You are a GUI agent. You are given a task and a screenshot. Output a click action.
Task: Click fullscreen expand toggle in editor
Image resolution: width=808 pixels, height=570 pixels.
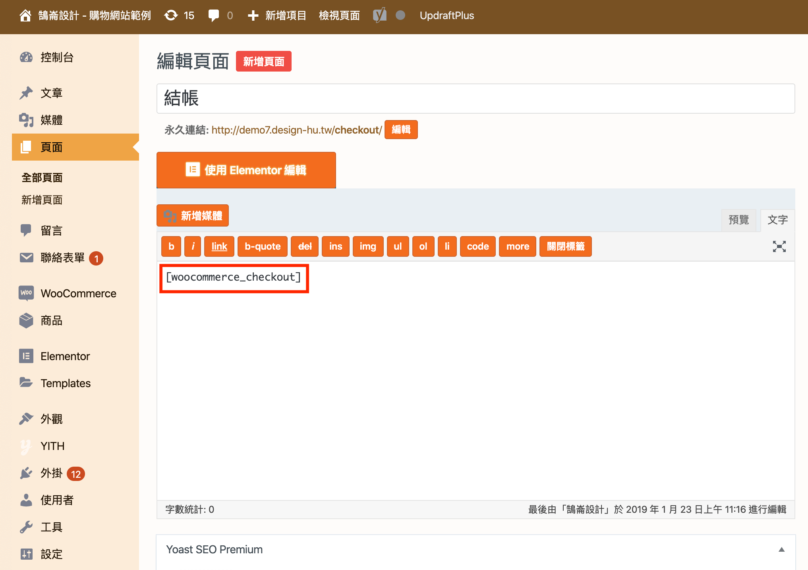click(x=780, y=246)
